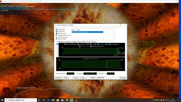181x102 pixels.
Task: Open the Mail app in taskbar
Action: (62, 100)
